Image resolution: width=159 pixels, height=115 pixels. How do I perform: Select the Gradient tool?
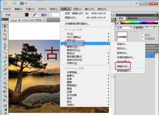tap(5, 109)
